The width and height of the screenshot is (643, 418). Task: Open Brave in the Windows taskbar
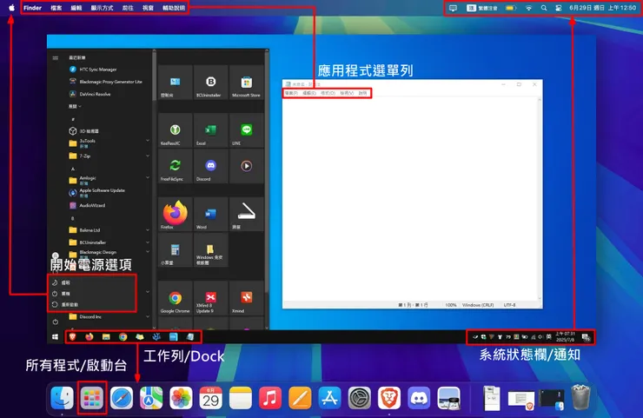point(73,337)
